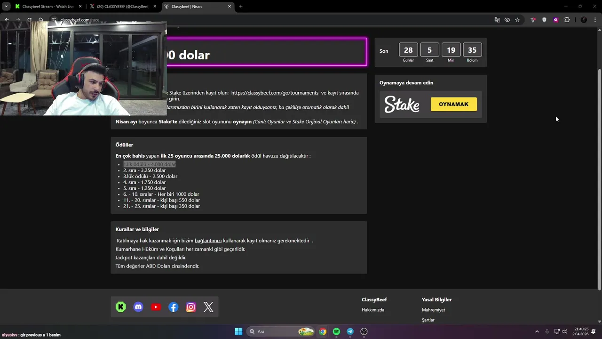
Task: Close the Classybeef | Nisan tab
Action: (230, 7)
